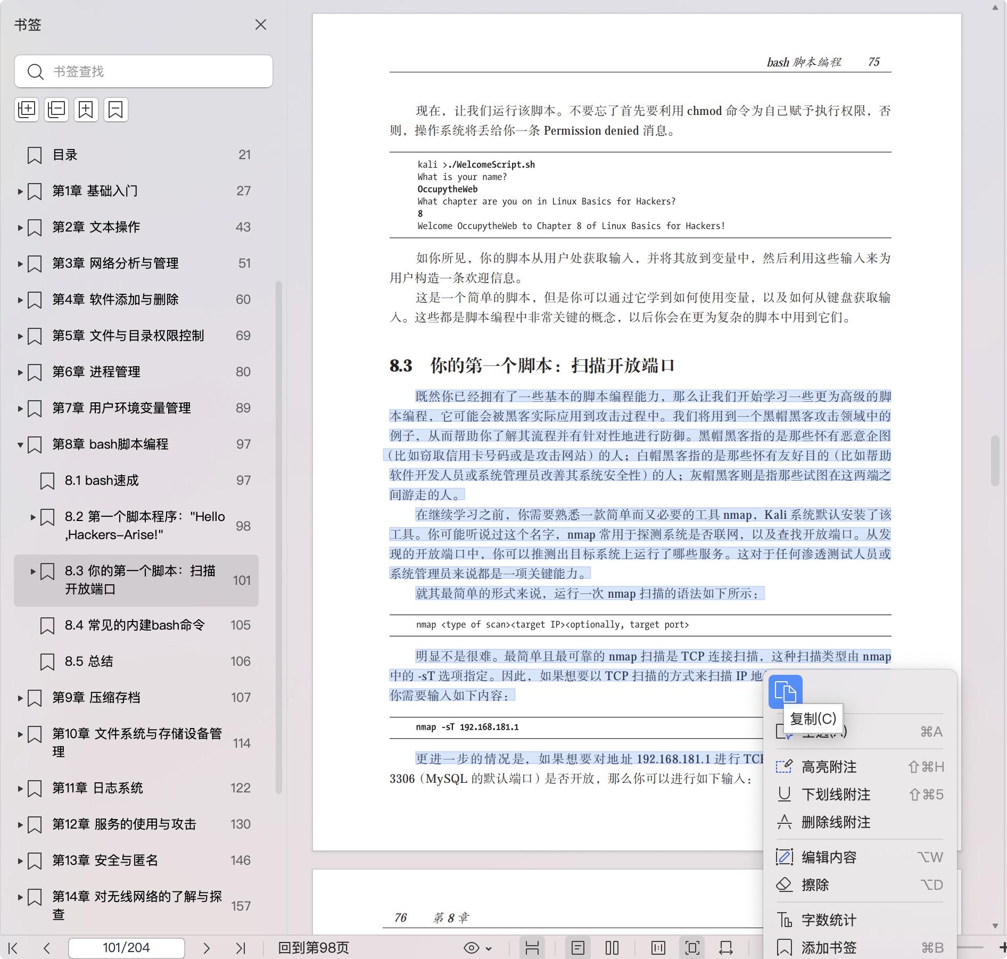Toggle fit-to-page display mode
Viewport: 1007px width, 959px height.
[x=692, y=948]
